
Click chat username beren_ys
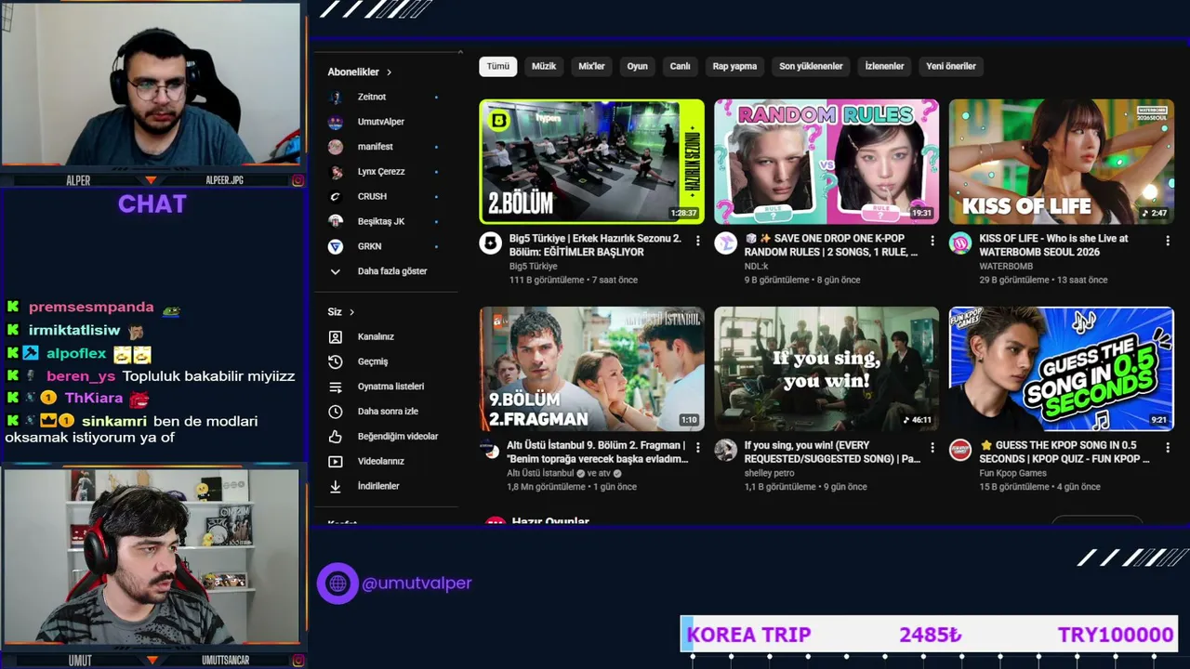[81, 376]
